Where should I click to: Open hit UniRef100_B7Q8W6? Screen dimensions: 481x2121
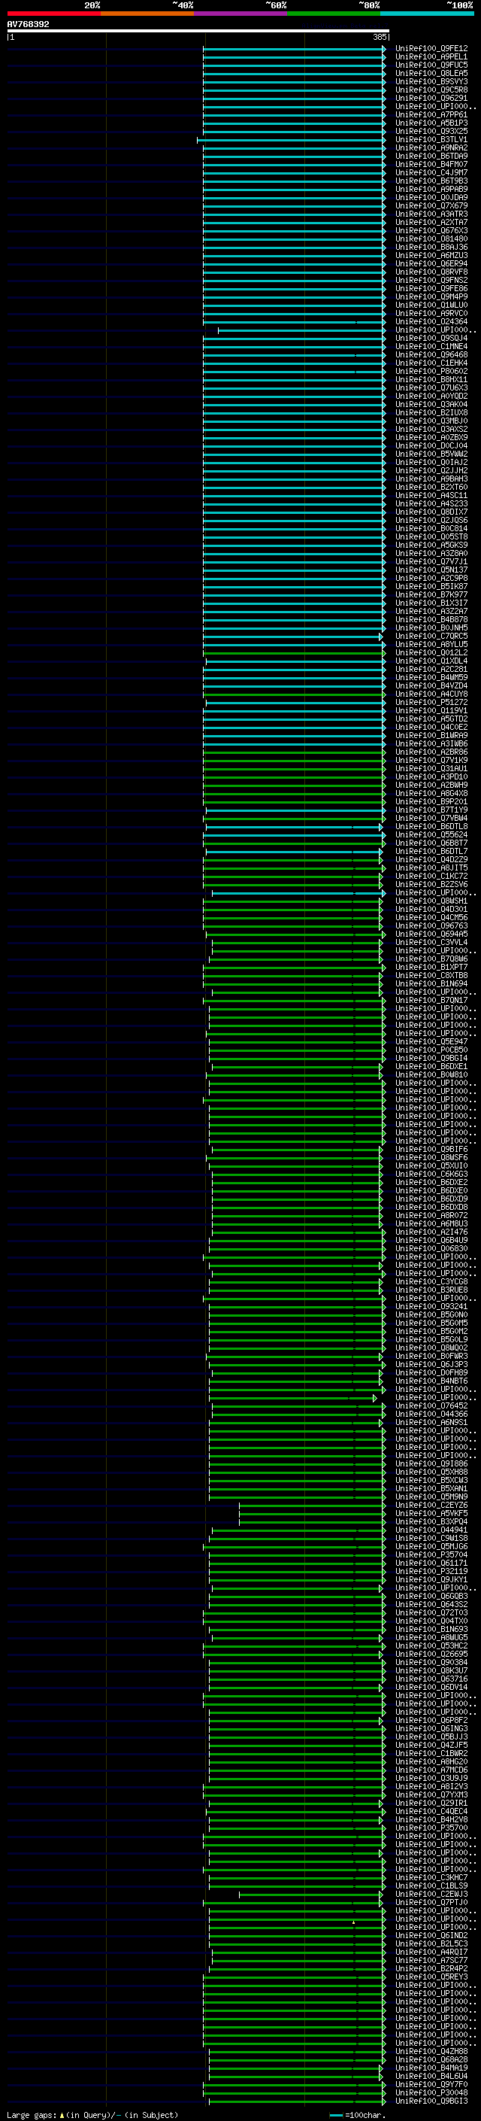[x=431, y=959]
